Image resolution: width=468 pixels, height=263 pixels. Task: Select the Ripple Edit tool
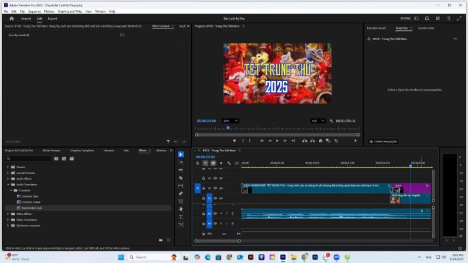point(181,170)
